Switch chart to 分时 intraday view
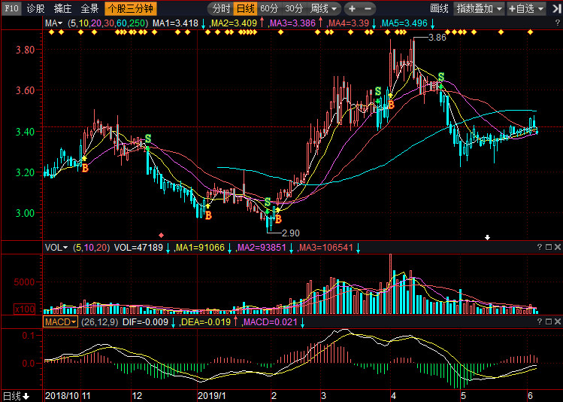Image resolution: width=563 pixels, height=402 pixels. tap(220, 9)
